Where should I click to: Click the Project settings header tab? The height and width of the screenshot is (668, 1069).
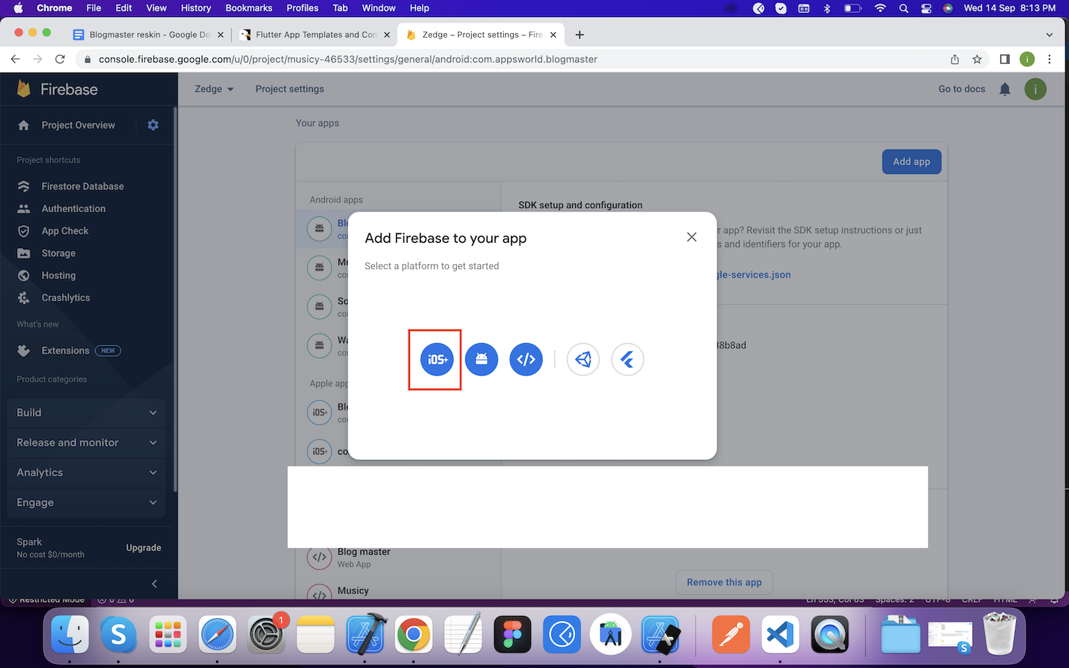point(289,89)
